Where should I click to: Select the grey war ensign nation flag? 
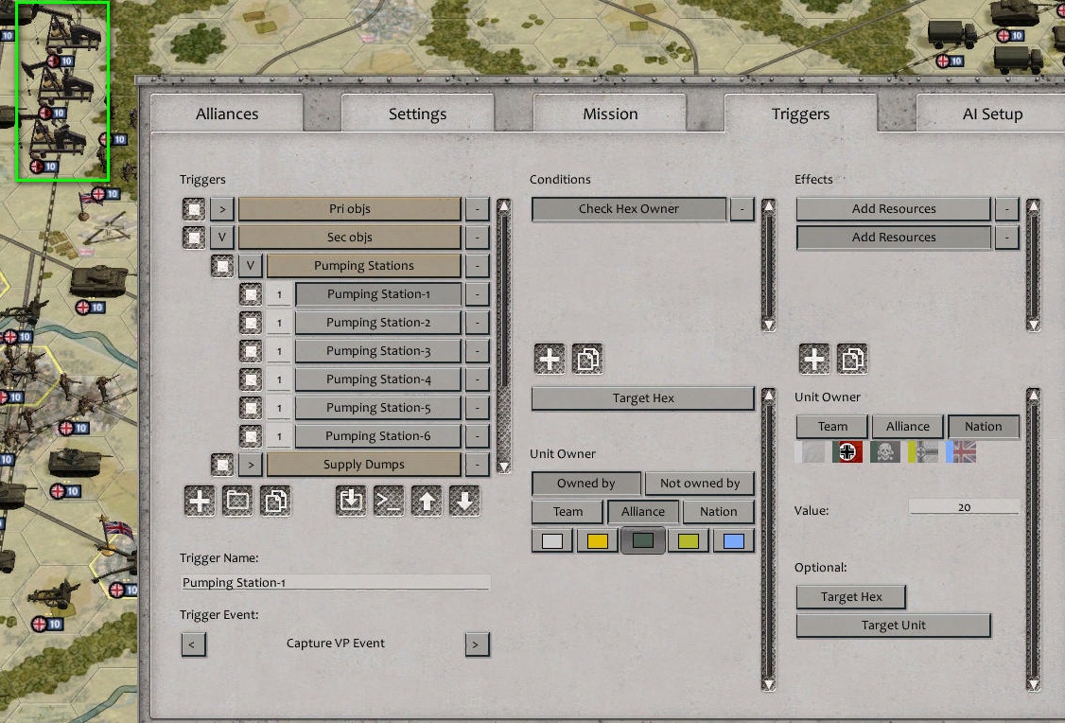(x=923, y=452)
